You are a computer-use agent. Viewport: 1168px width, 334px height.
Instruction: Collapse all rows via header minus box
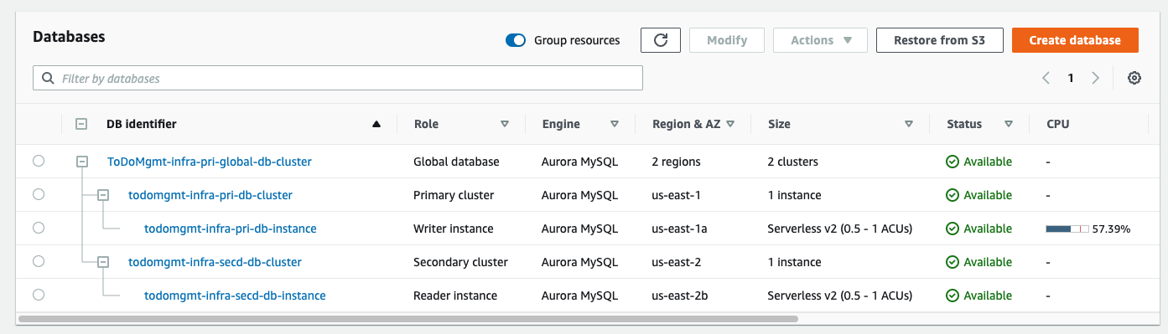tap(81, 124)
